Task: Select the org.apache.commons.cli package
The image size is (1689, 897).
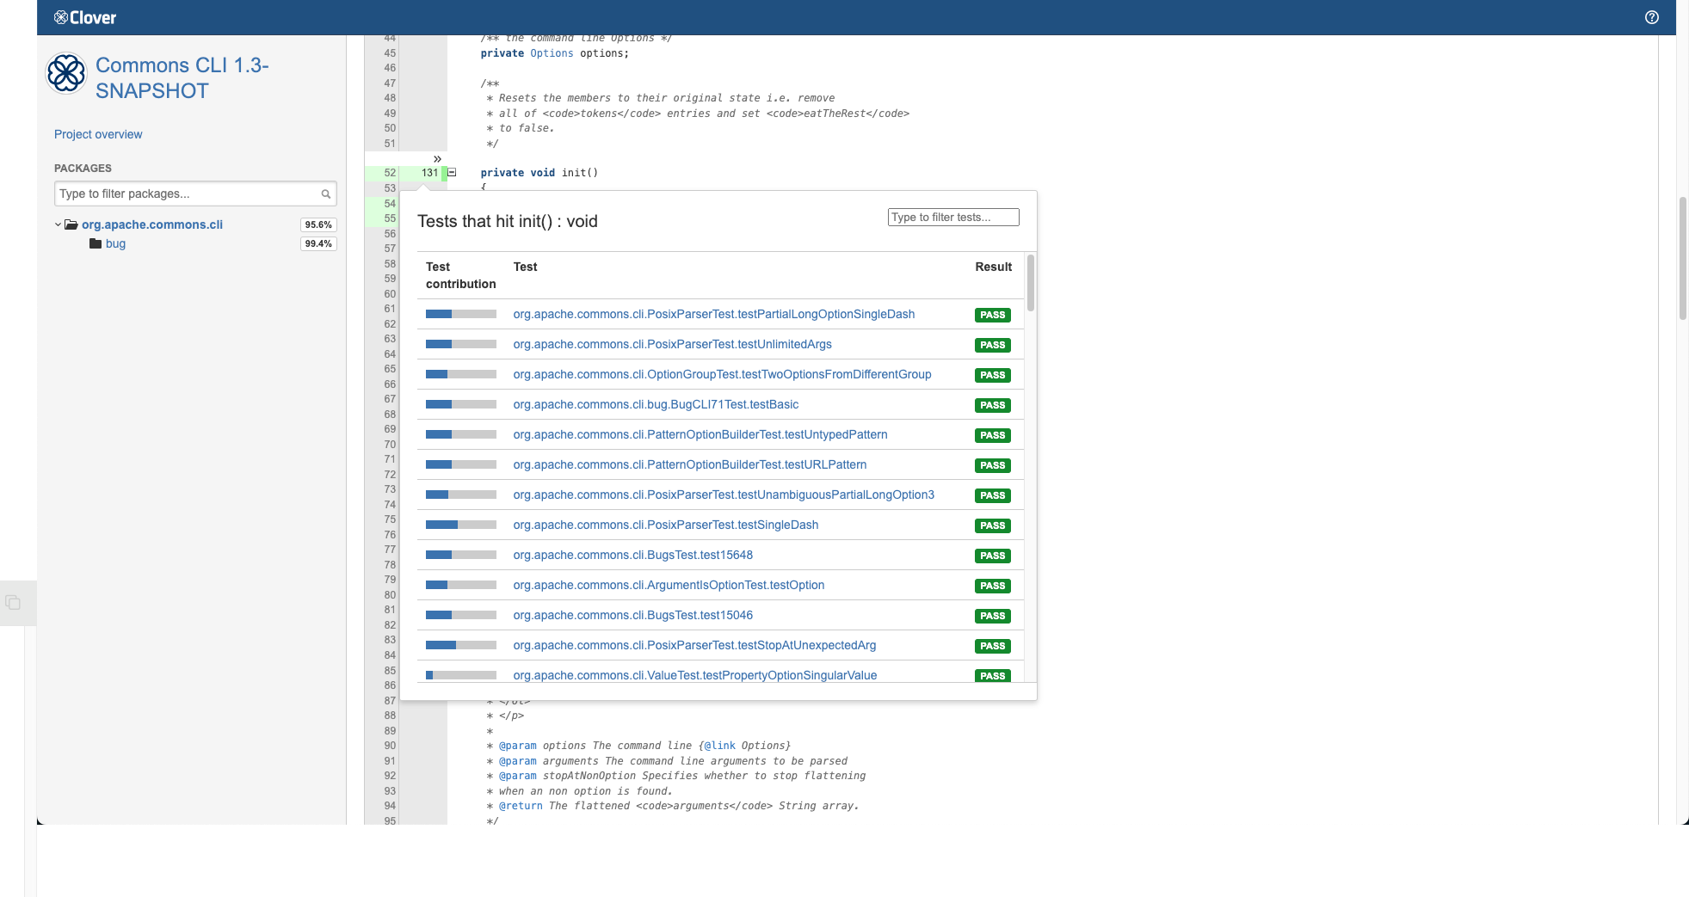Action: pos(151,224)
